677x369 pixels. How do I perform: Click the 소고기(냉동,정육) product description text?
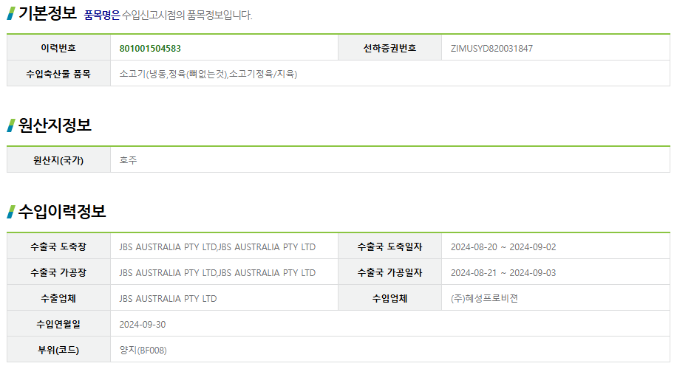[208, 74]
